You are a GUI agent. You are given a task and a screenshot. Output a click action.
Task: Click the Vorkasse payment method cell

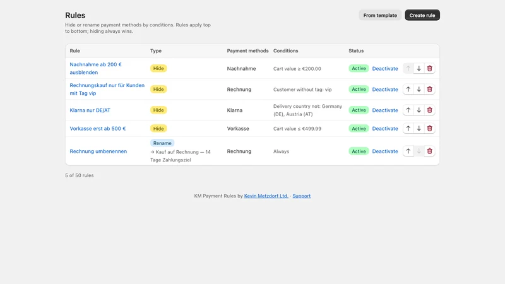(238, 129)
